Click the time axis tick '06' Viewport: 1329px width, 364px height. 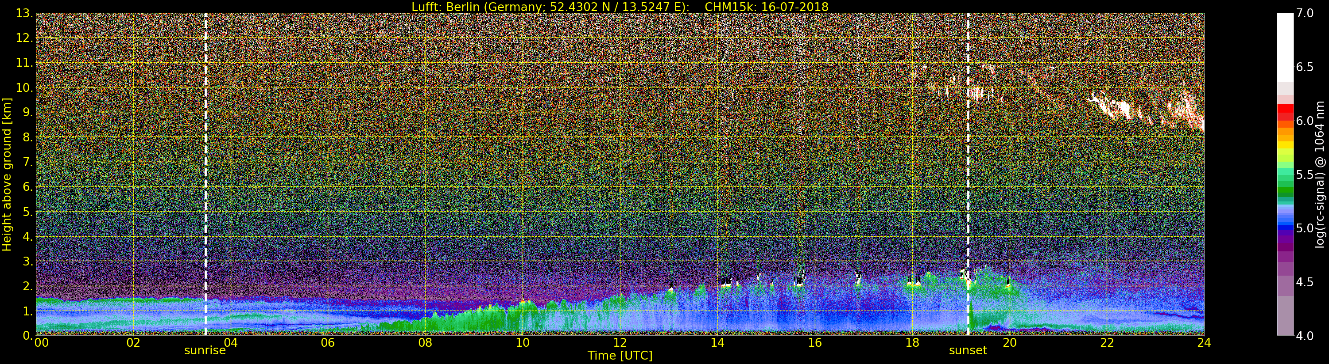[x=328, y=343]
